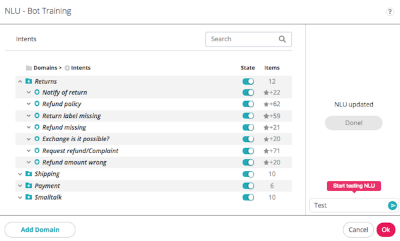Click the Exchange is it possible intent icon
The width and height of the screenshot is (400, 241).
37,138
